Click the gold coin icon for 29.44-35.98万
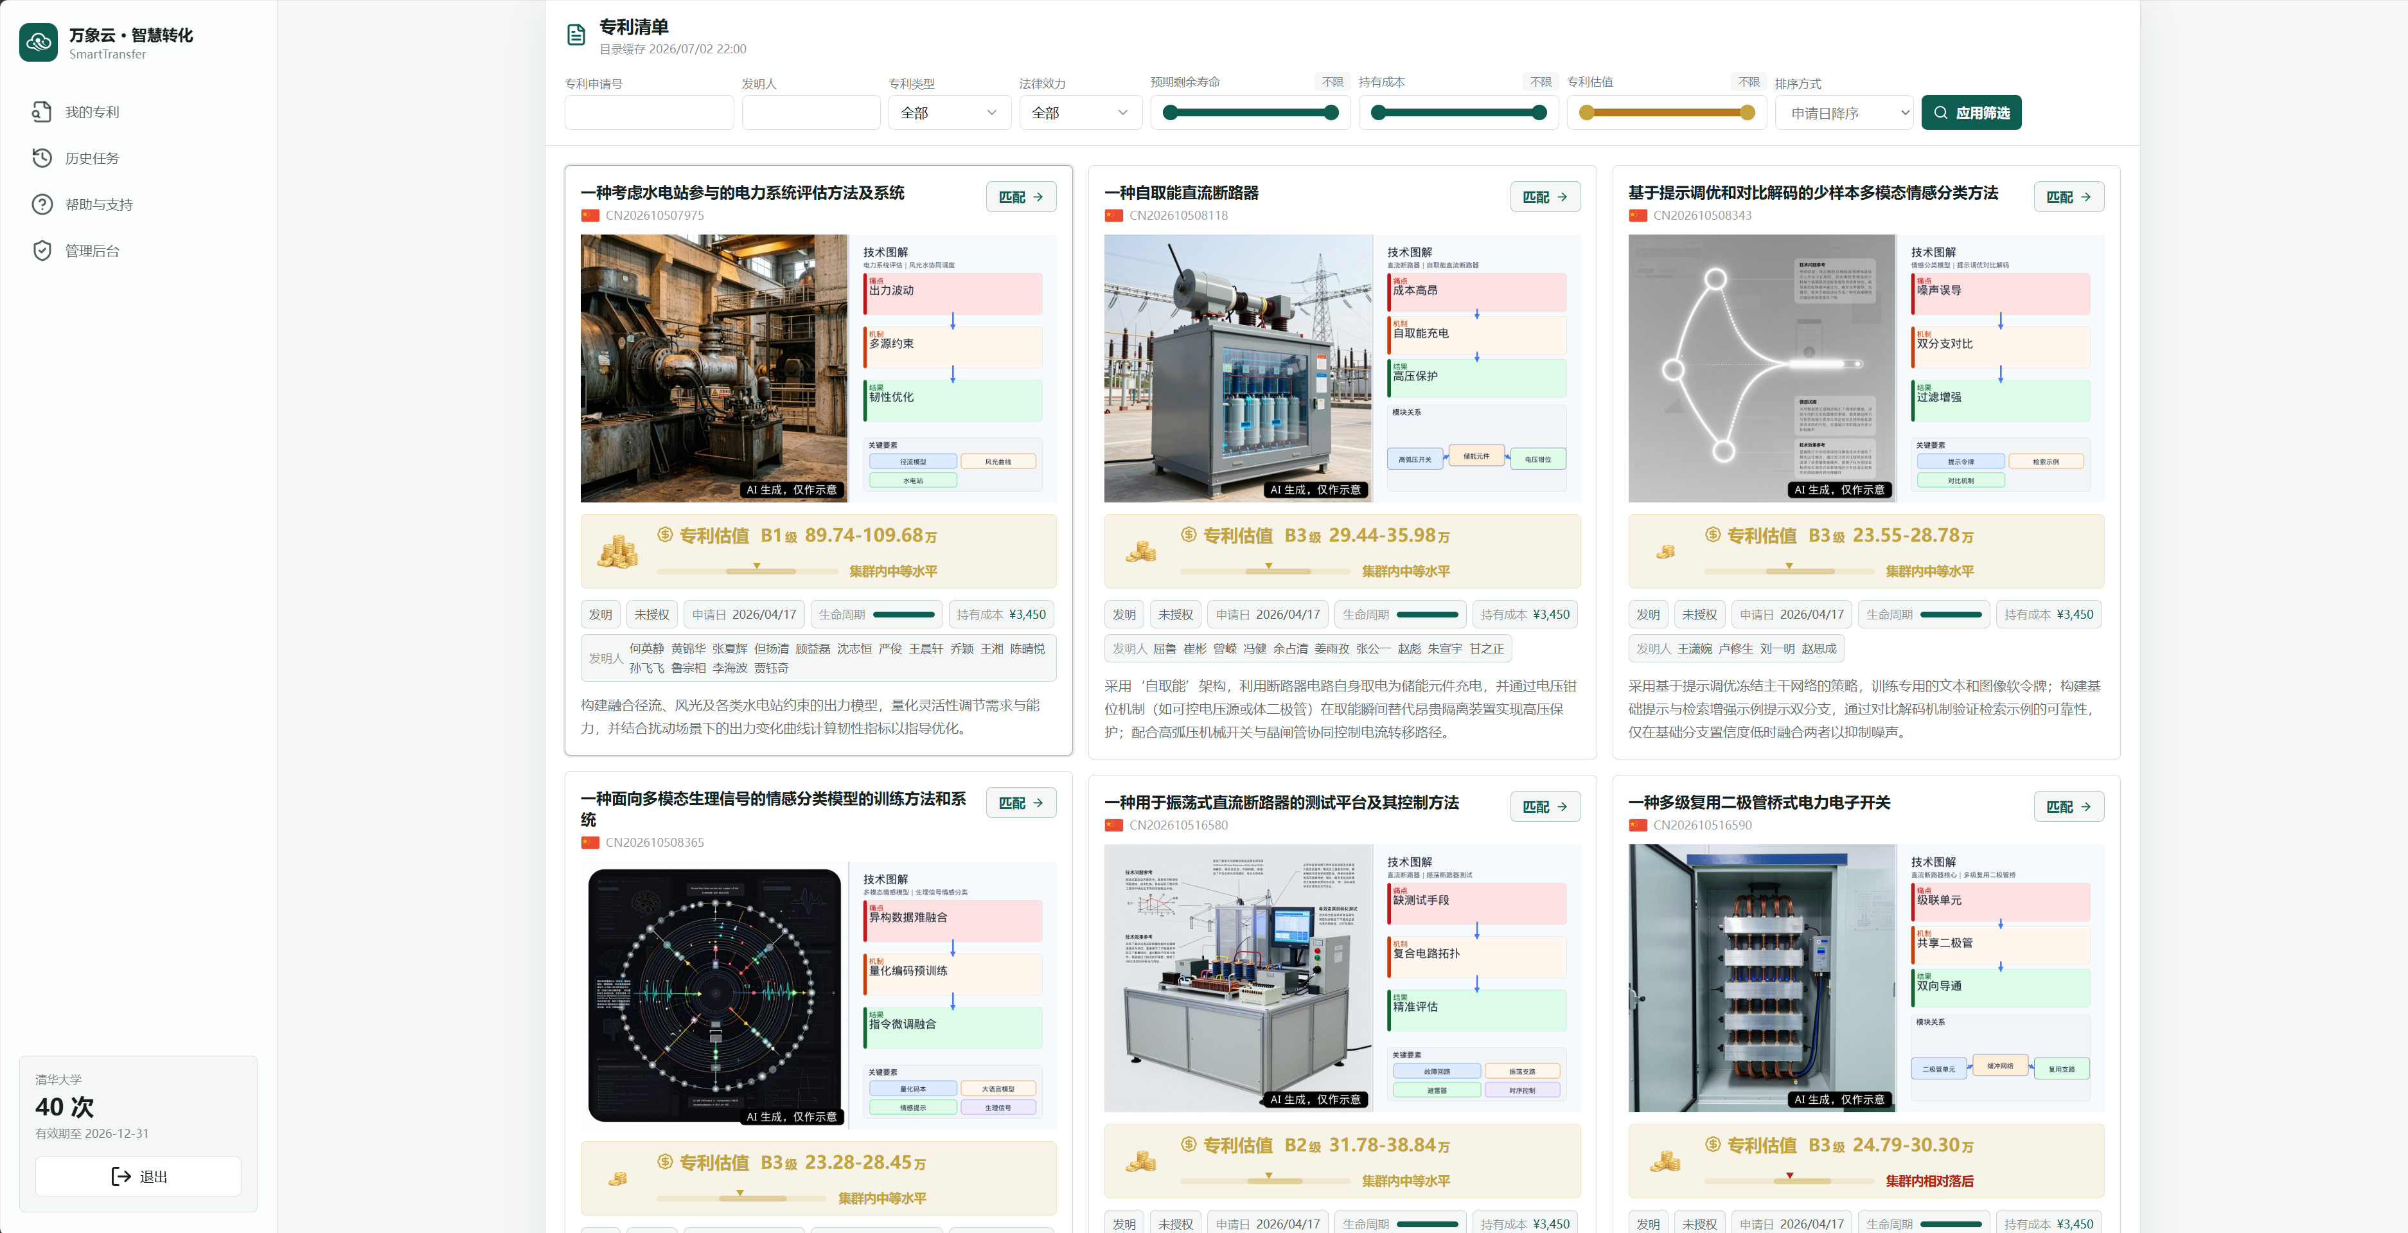 tap(1140, 551)
